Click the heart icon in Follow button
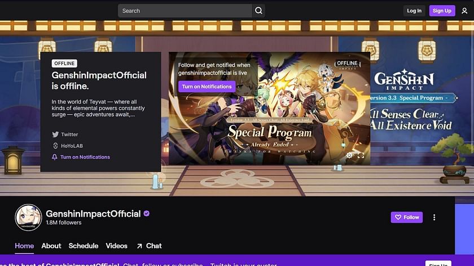The width and height of the screenshot is (474, 266). pos(398,217)
